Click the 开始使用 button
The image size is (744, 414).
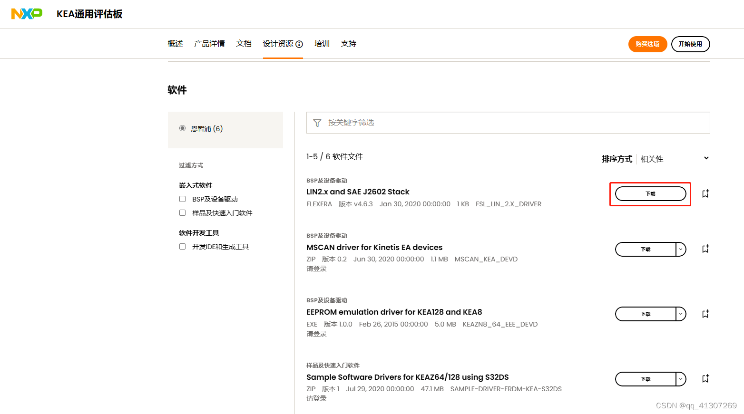[690, 44]
